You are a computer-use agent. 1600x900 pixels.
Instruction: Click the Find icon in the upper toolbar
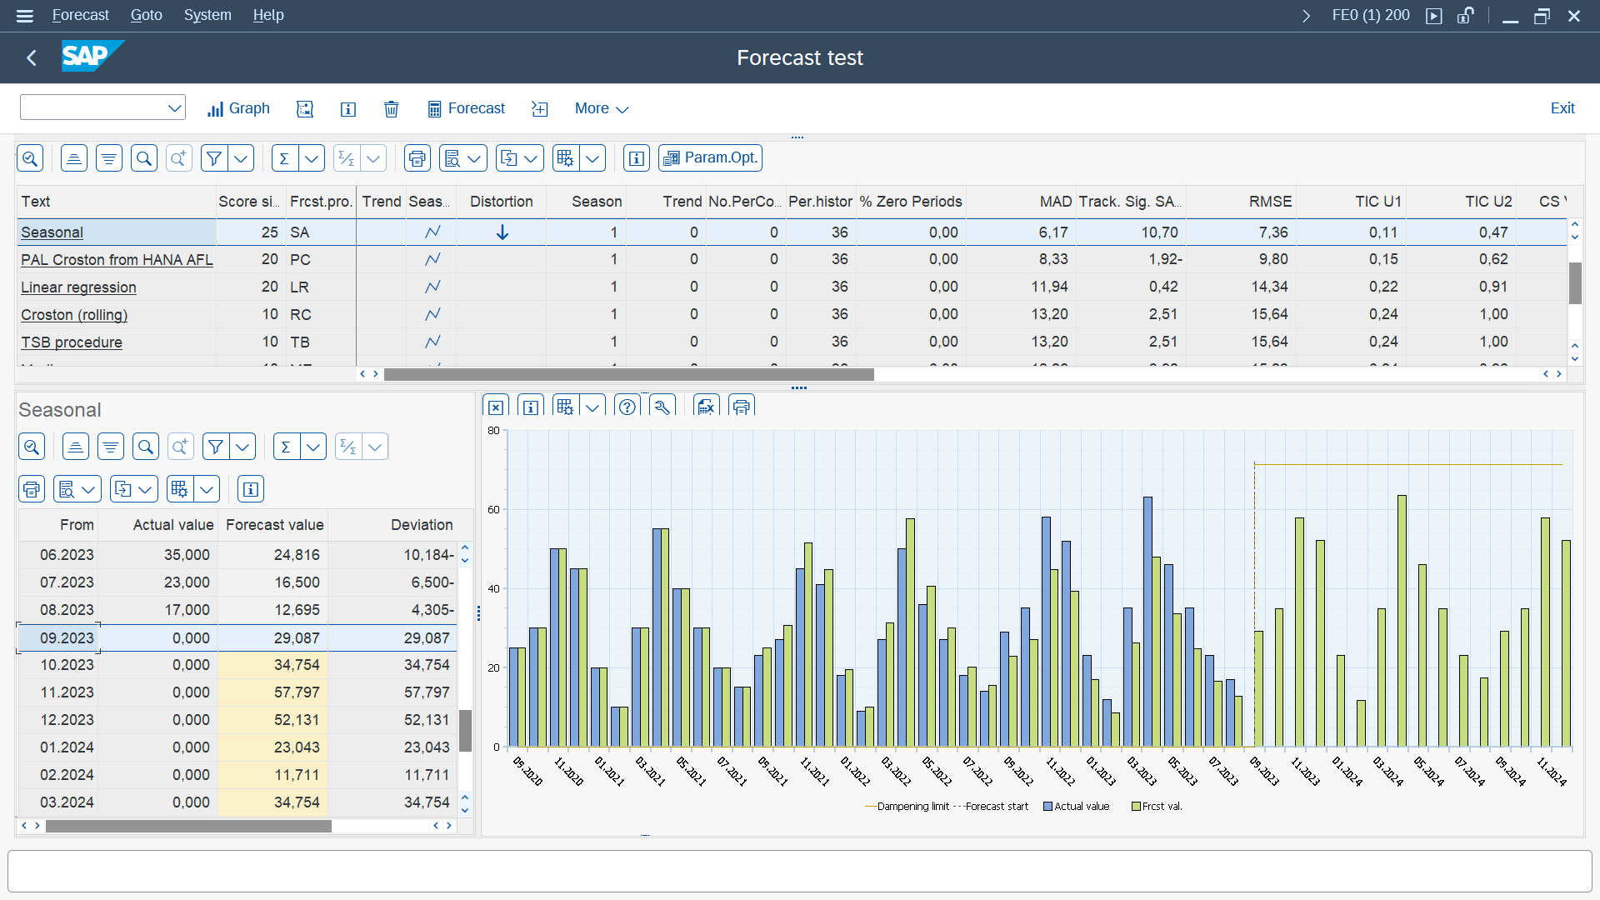click(x=144, y=157)
